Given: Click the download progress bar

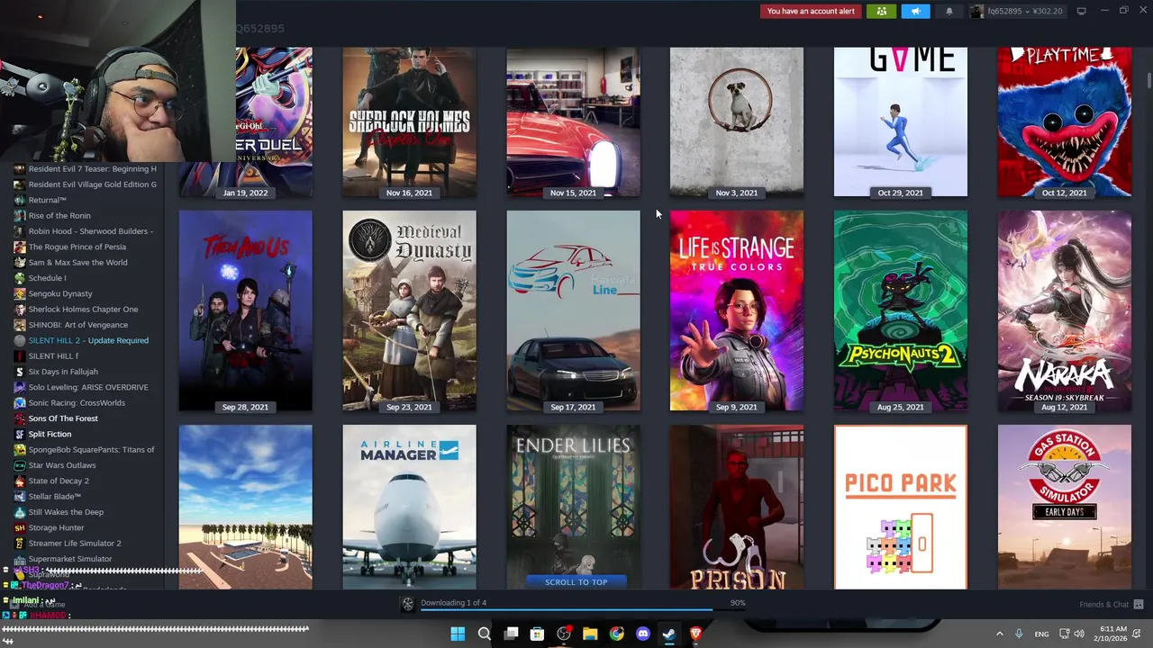Looking at the screenshot, I should (583, 610).
